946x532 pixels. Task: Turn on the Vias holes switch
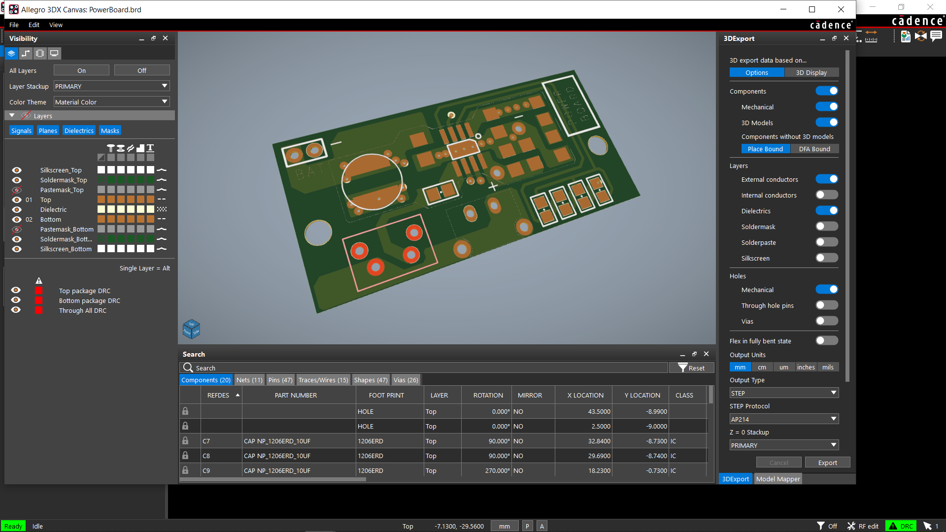point(826,321)
